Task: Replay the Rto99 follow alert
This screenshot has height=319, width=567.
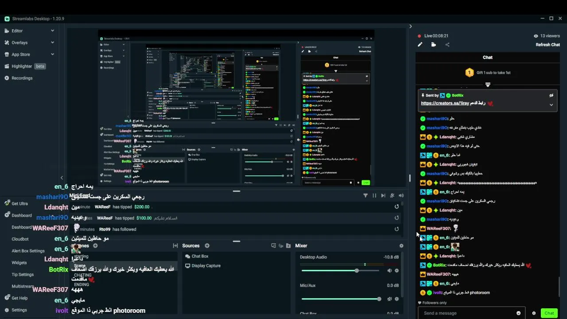Action: pos(396,229)
